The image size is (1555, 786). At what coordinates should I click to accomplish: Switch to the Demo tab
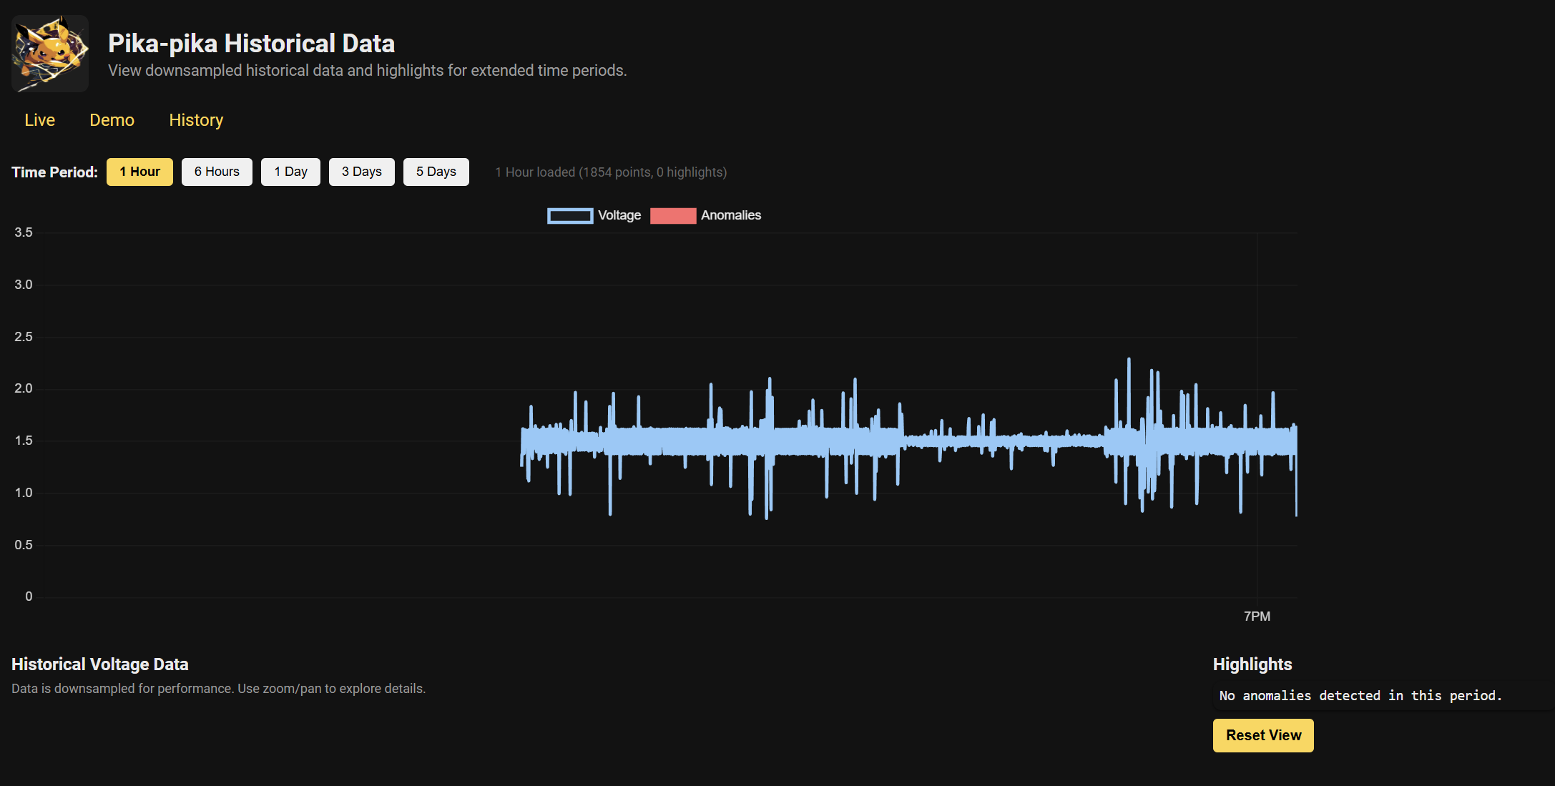coord(112,120)
